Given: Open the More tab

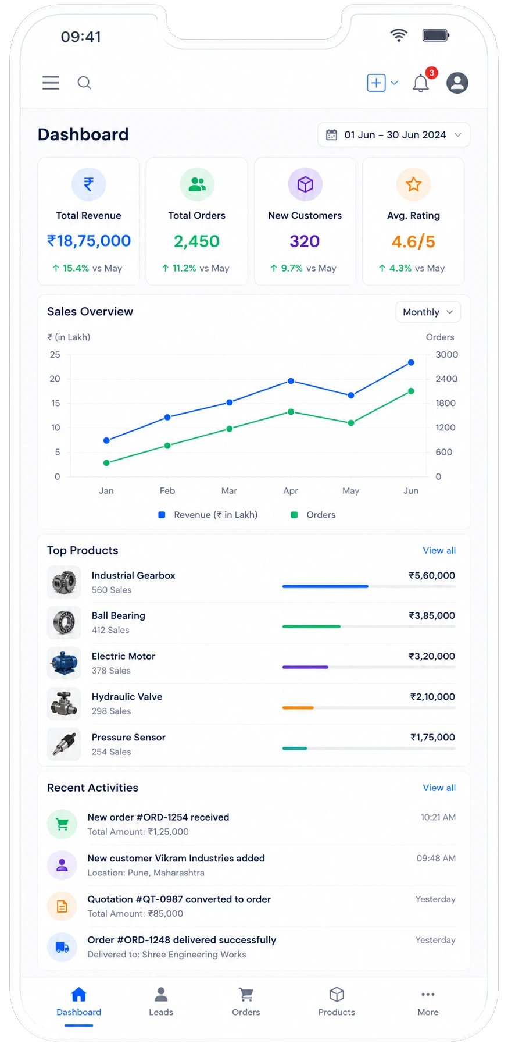Looking at the screenshot, I should click(428, 1003).
